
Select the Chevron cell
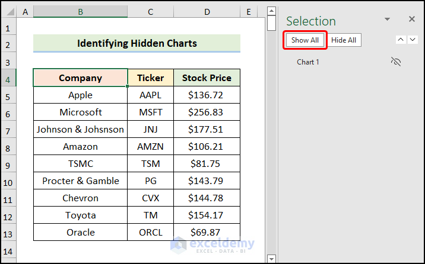coord(81,198)
